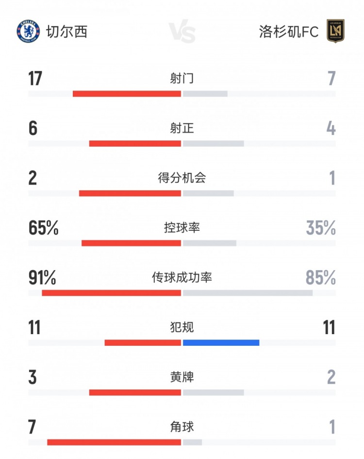
Task: Click LAFC's 85% pass accuracy value
Action: (x=321, y=278)
